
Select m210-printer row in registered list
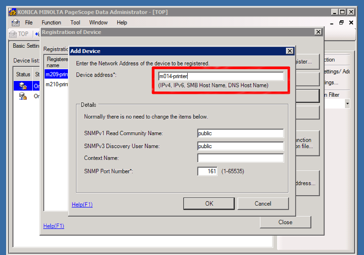[x=56, y=84]
